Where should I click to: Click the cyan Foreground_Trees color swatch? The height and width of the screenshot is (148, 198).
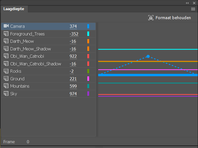pos(88,34)
